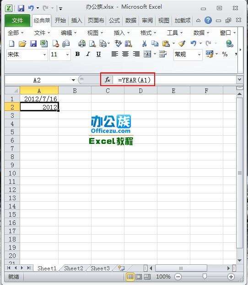Open the Paste options dropdown arrow
The width and height of the screenshot is (248, 285).
[x=173, y=43]
